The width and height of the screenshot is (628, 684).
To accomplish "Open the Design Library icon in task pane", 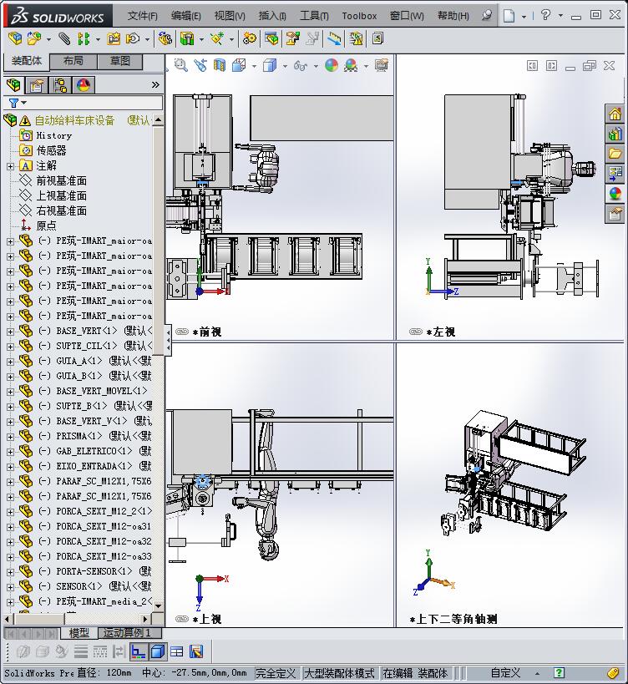I will (615, 134).
